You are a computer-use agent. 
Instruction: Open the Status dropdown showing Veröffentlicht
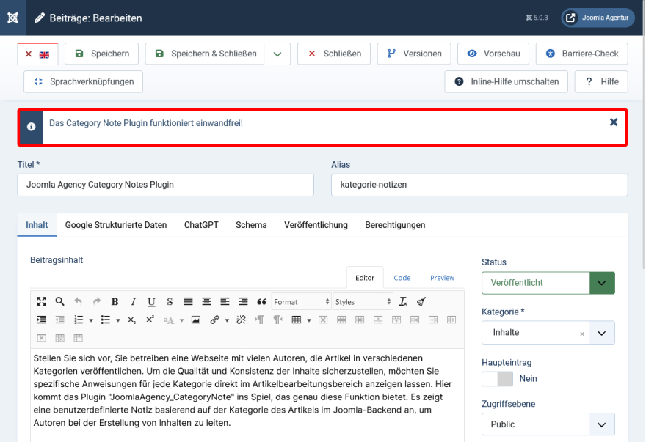[548, 282]
